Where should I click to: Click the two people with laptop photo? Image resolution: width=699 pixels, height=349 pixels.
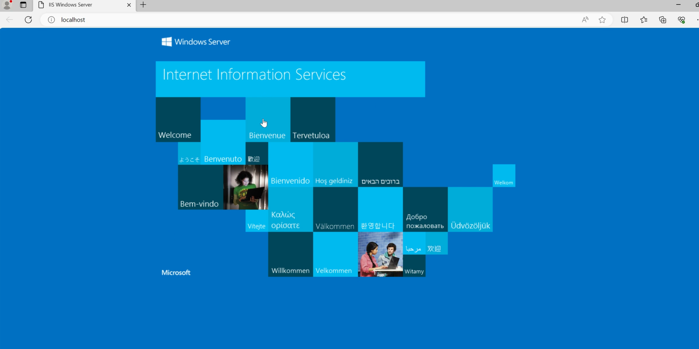(380, 254)
